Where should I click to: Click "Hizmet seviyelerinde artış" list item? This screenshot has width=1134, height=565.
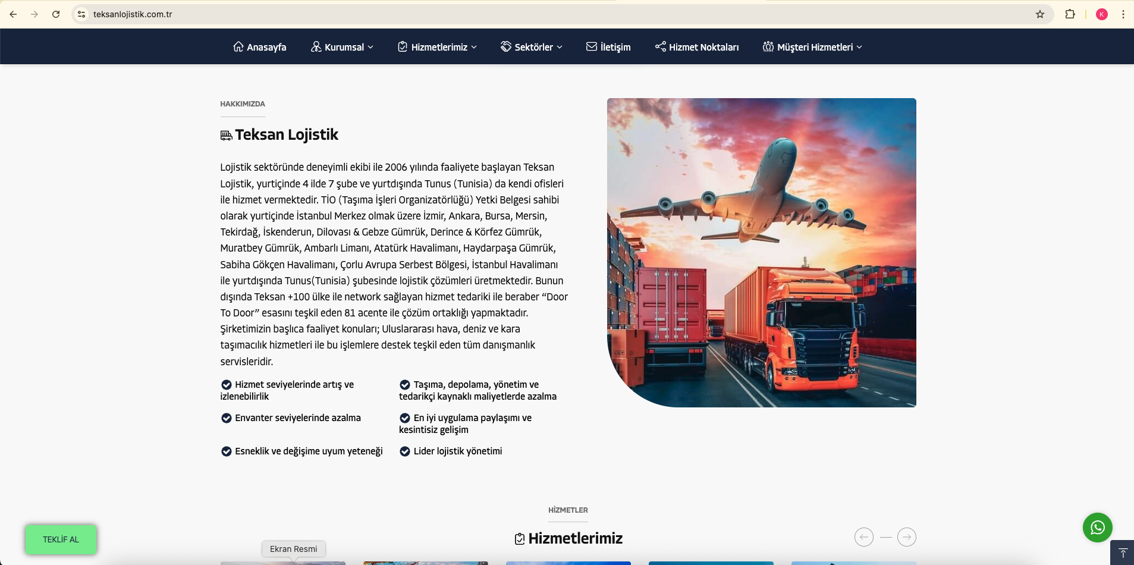[287, 390]
